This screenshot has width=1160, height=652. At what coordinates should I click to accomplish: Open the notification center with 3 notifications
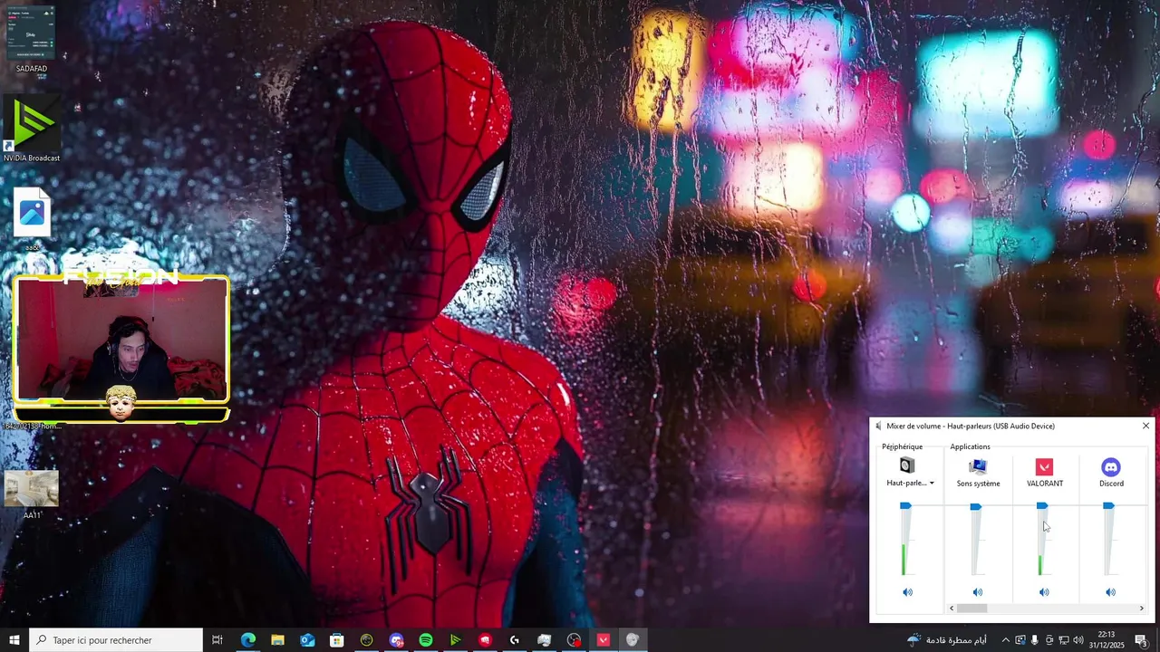pos(1141,640)
